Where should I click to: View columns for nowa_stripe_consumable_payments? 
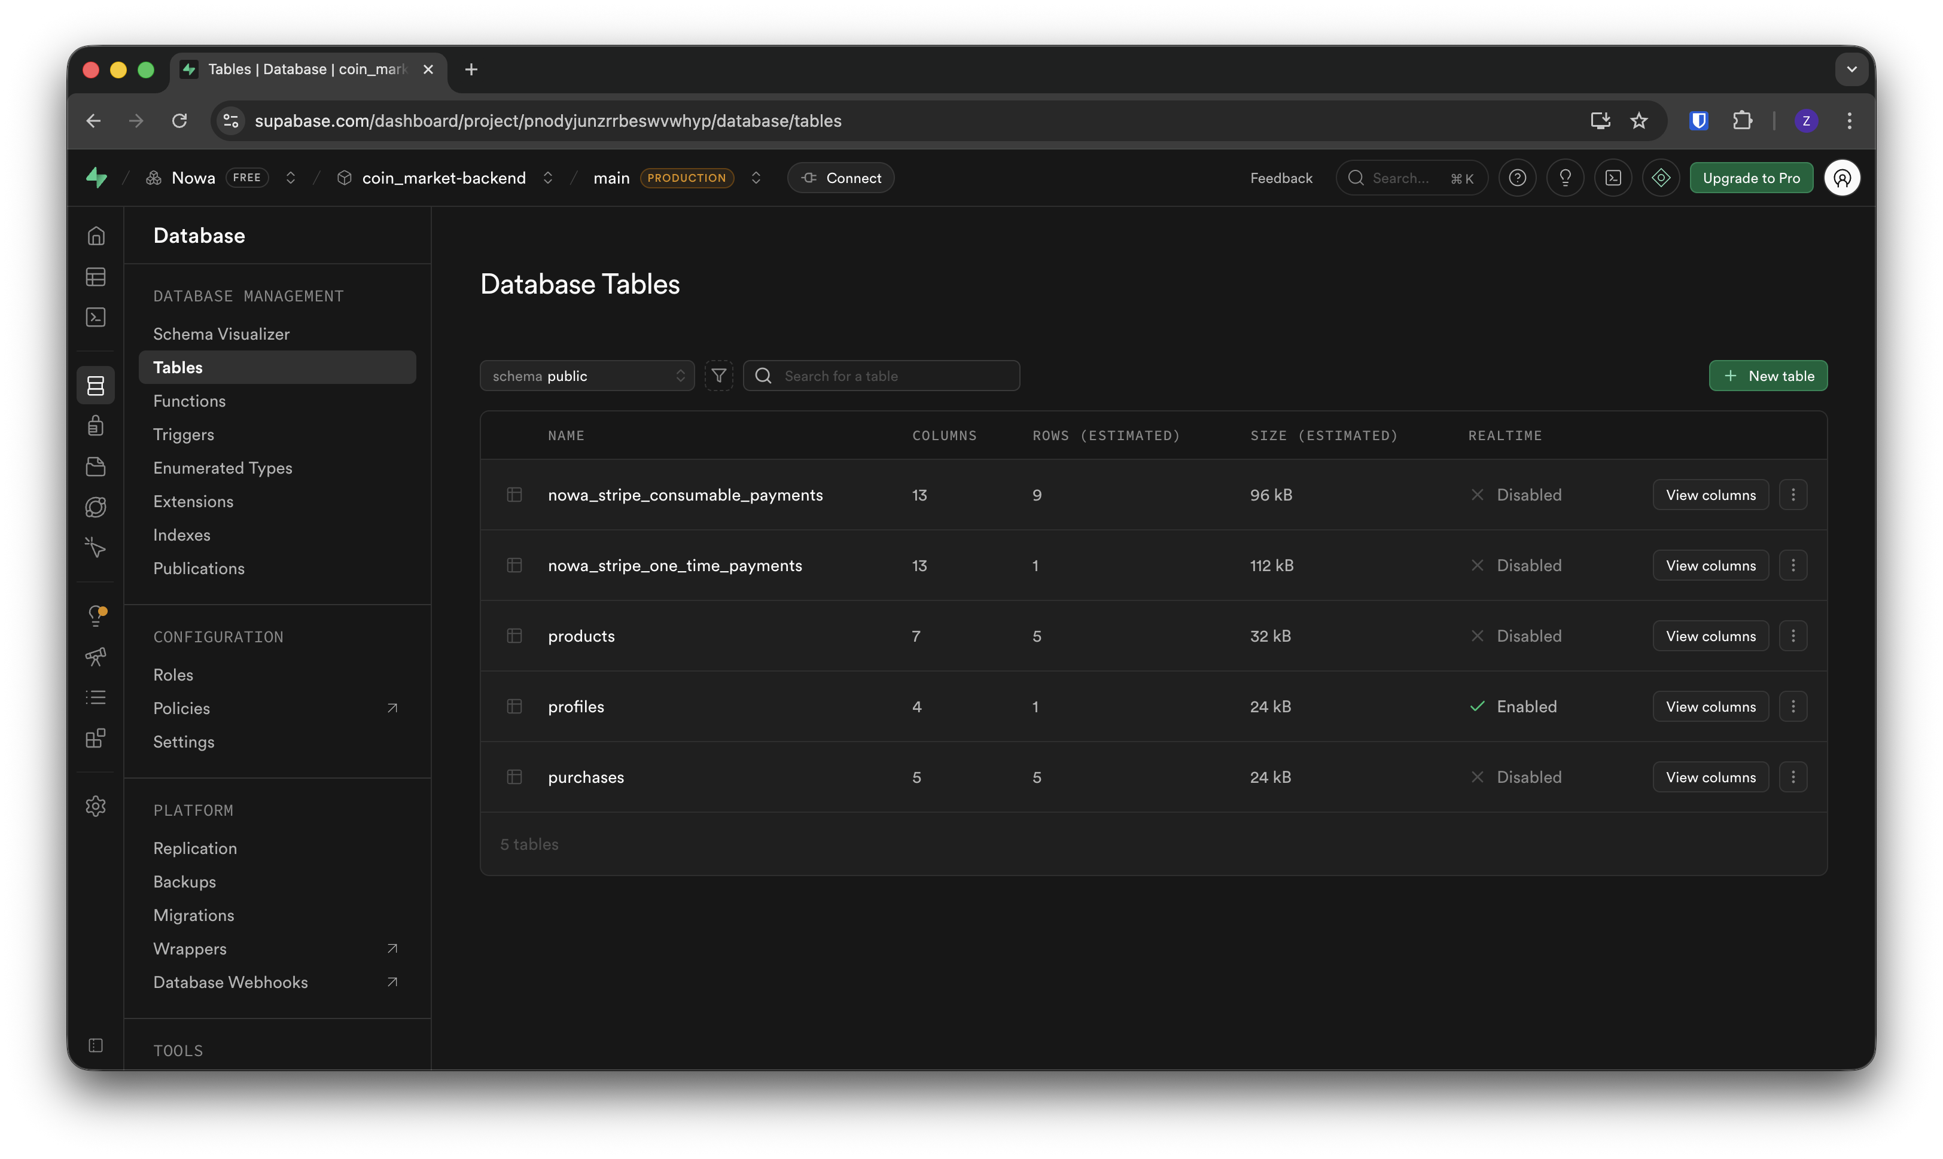point(1710,495)
